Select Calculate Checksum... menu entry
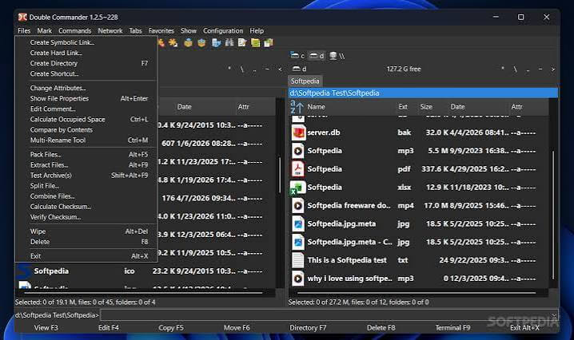The image size is (574, 340). pos(86,207)
